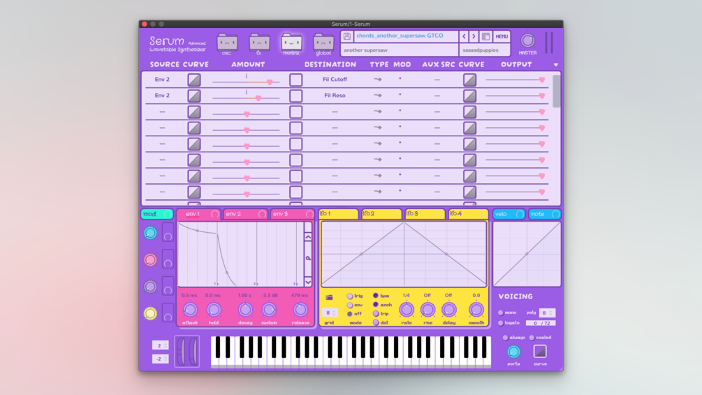Select the lfo 4 tab
702x395 pixels.
[x=468, y=214]
